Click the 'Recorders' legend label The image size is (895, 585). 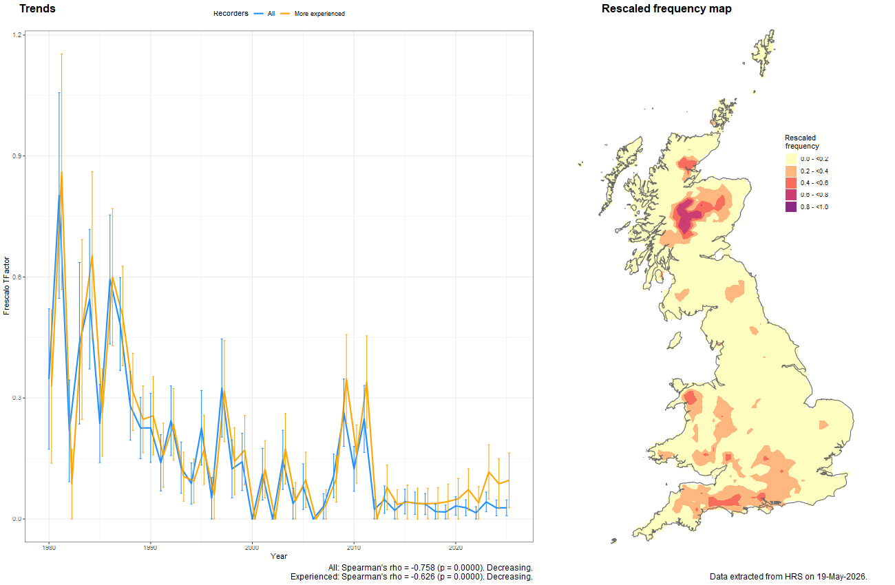point(231,13)
